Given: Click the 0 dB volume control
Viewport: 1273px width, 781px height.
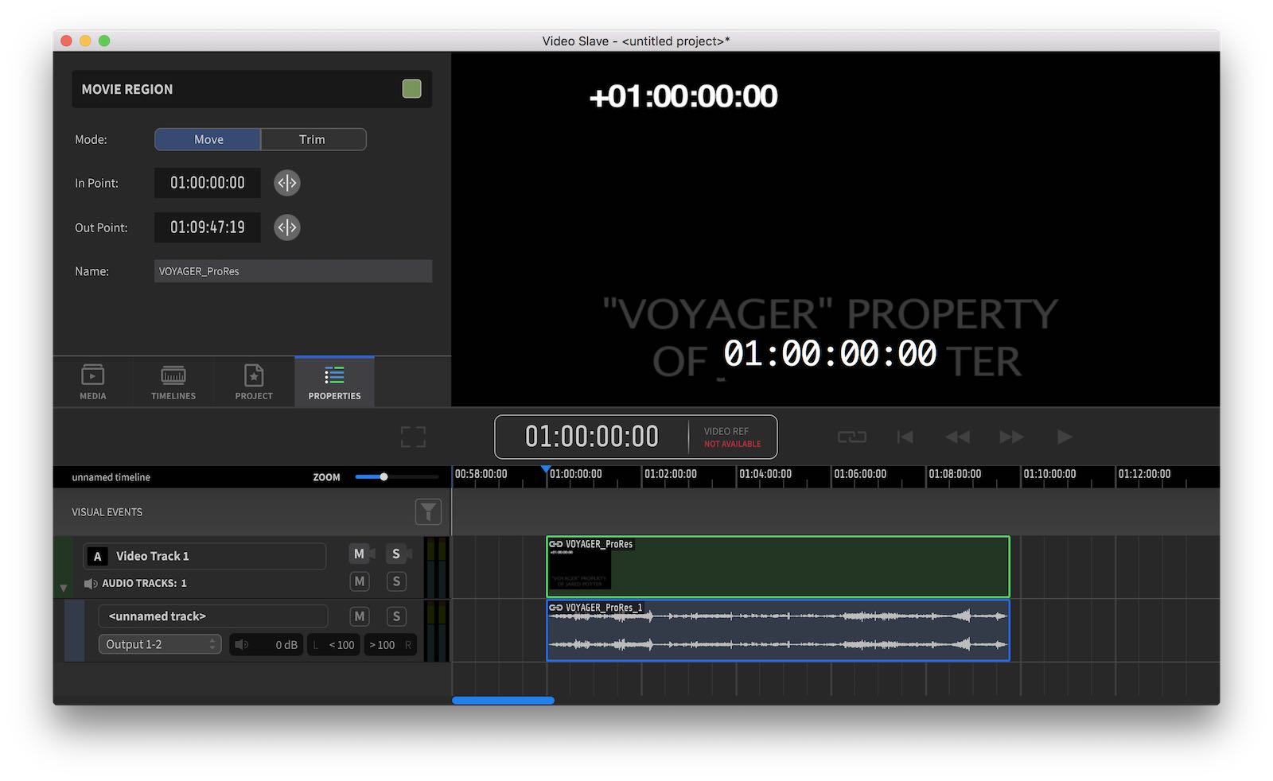Looking at the screenshot, I should tap(267, 644).
